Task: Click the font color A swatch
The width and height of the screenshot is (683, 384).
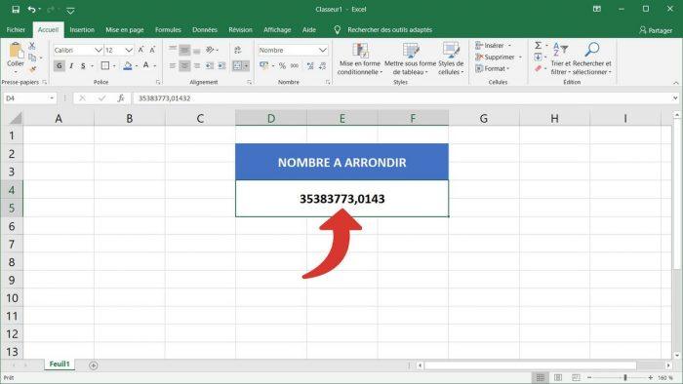Action: 146,65
